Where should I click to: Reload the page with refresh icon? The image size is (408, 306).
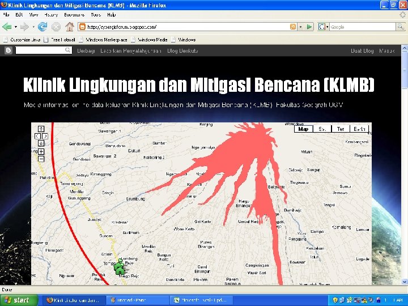click(42, 27)
